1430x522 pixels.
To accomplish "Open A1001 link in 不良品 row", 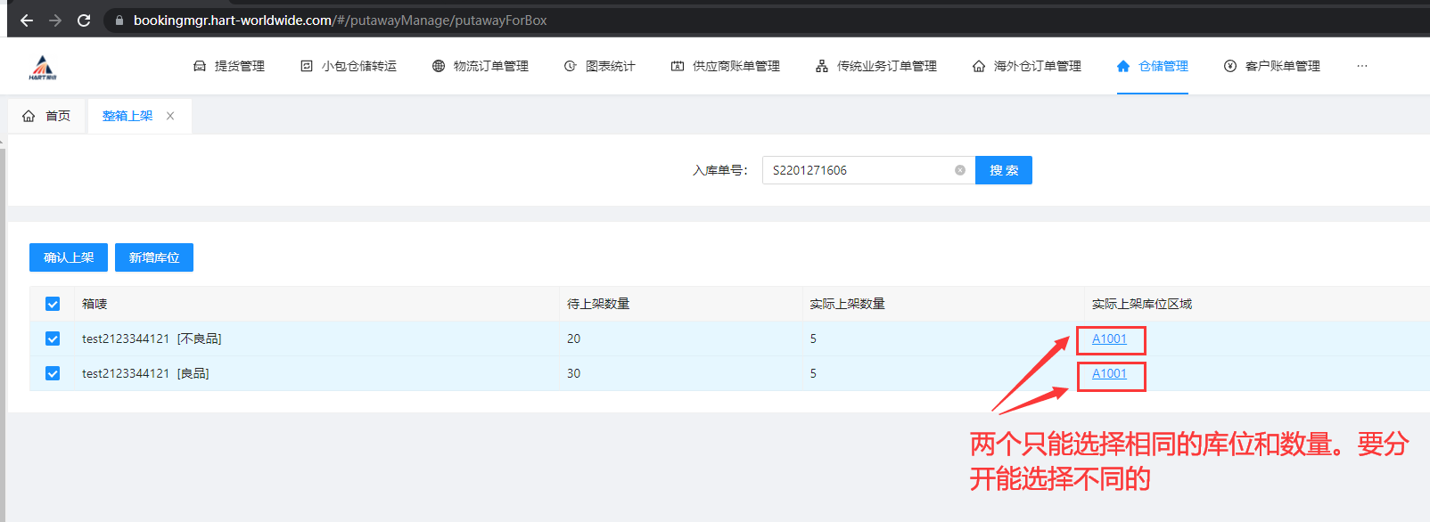I will click(1109, 338).
